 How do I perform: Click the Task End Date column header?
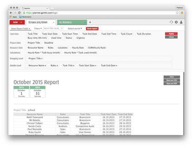point(125,114)
